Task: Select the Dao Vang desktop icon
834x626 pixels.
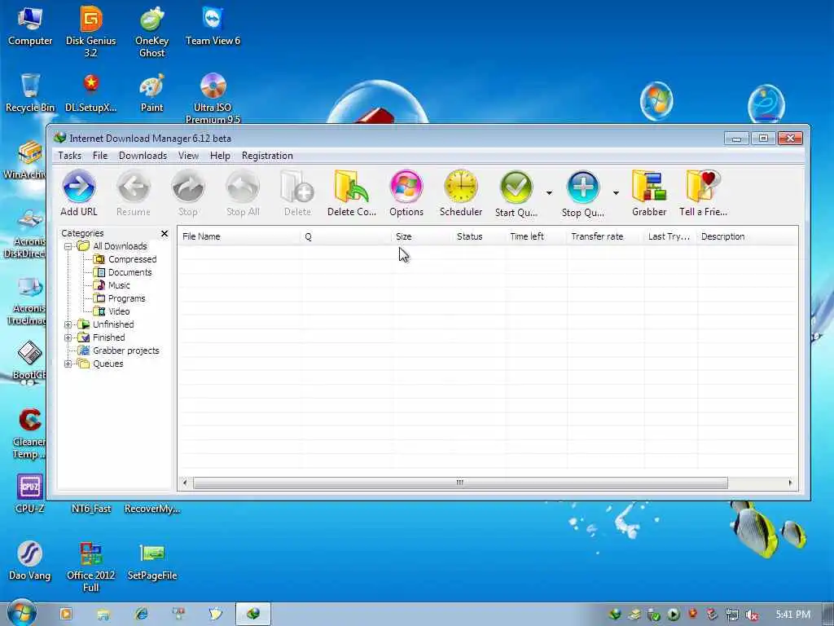Action: [x=30, y=561]
